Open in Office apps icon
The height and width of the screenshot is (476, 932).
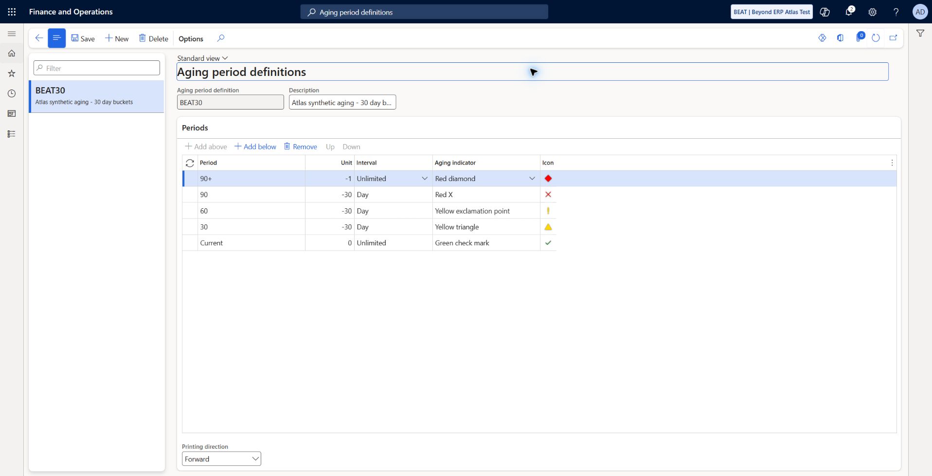[x=840, y=38]
